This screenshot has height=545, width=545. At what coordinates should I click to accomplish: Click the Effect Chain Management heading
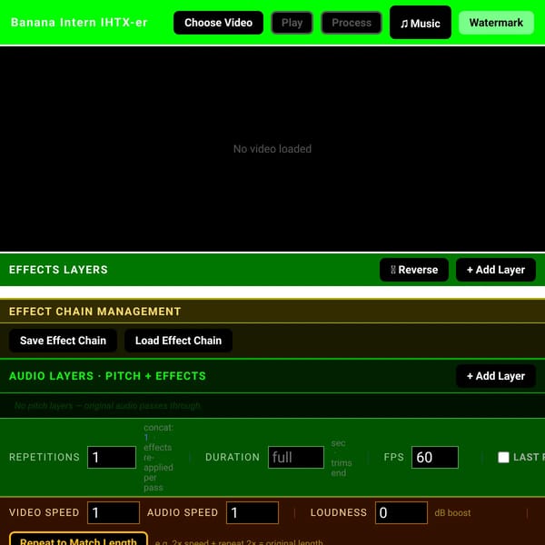tap(94, 312)
